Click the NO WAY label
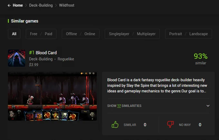This screenshot has height=140, width=219. [185, 125]
